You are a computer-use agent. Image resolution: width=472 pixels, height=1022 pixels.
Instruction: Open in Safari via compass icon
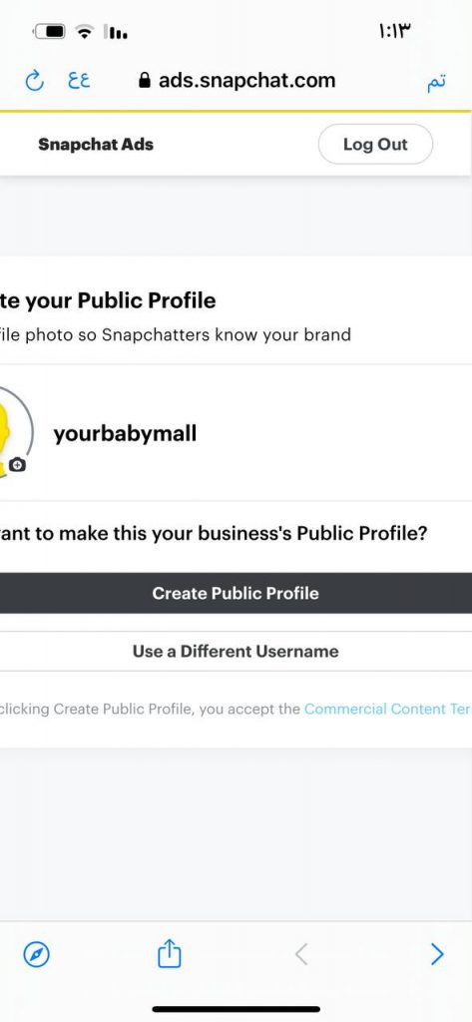click(37, 955)
